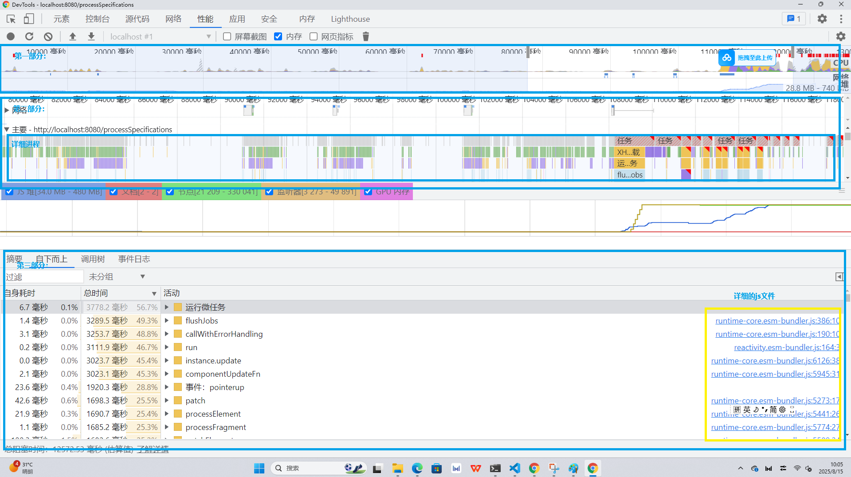851x477 pixels.
Task: Toggle the 文档 memory checkbox
Action: point(114,192)
